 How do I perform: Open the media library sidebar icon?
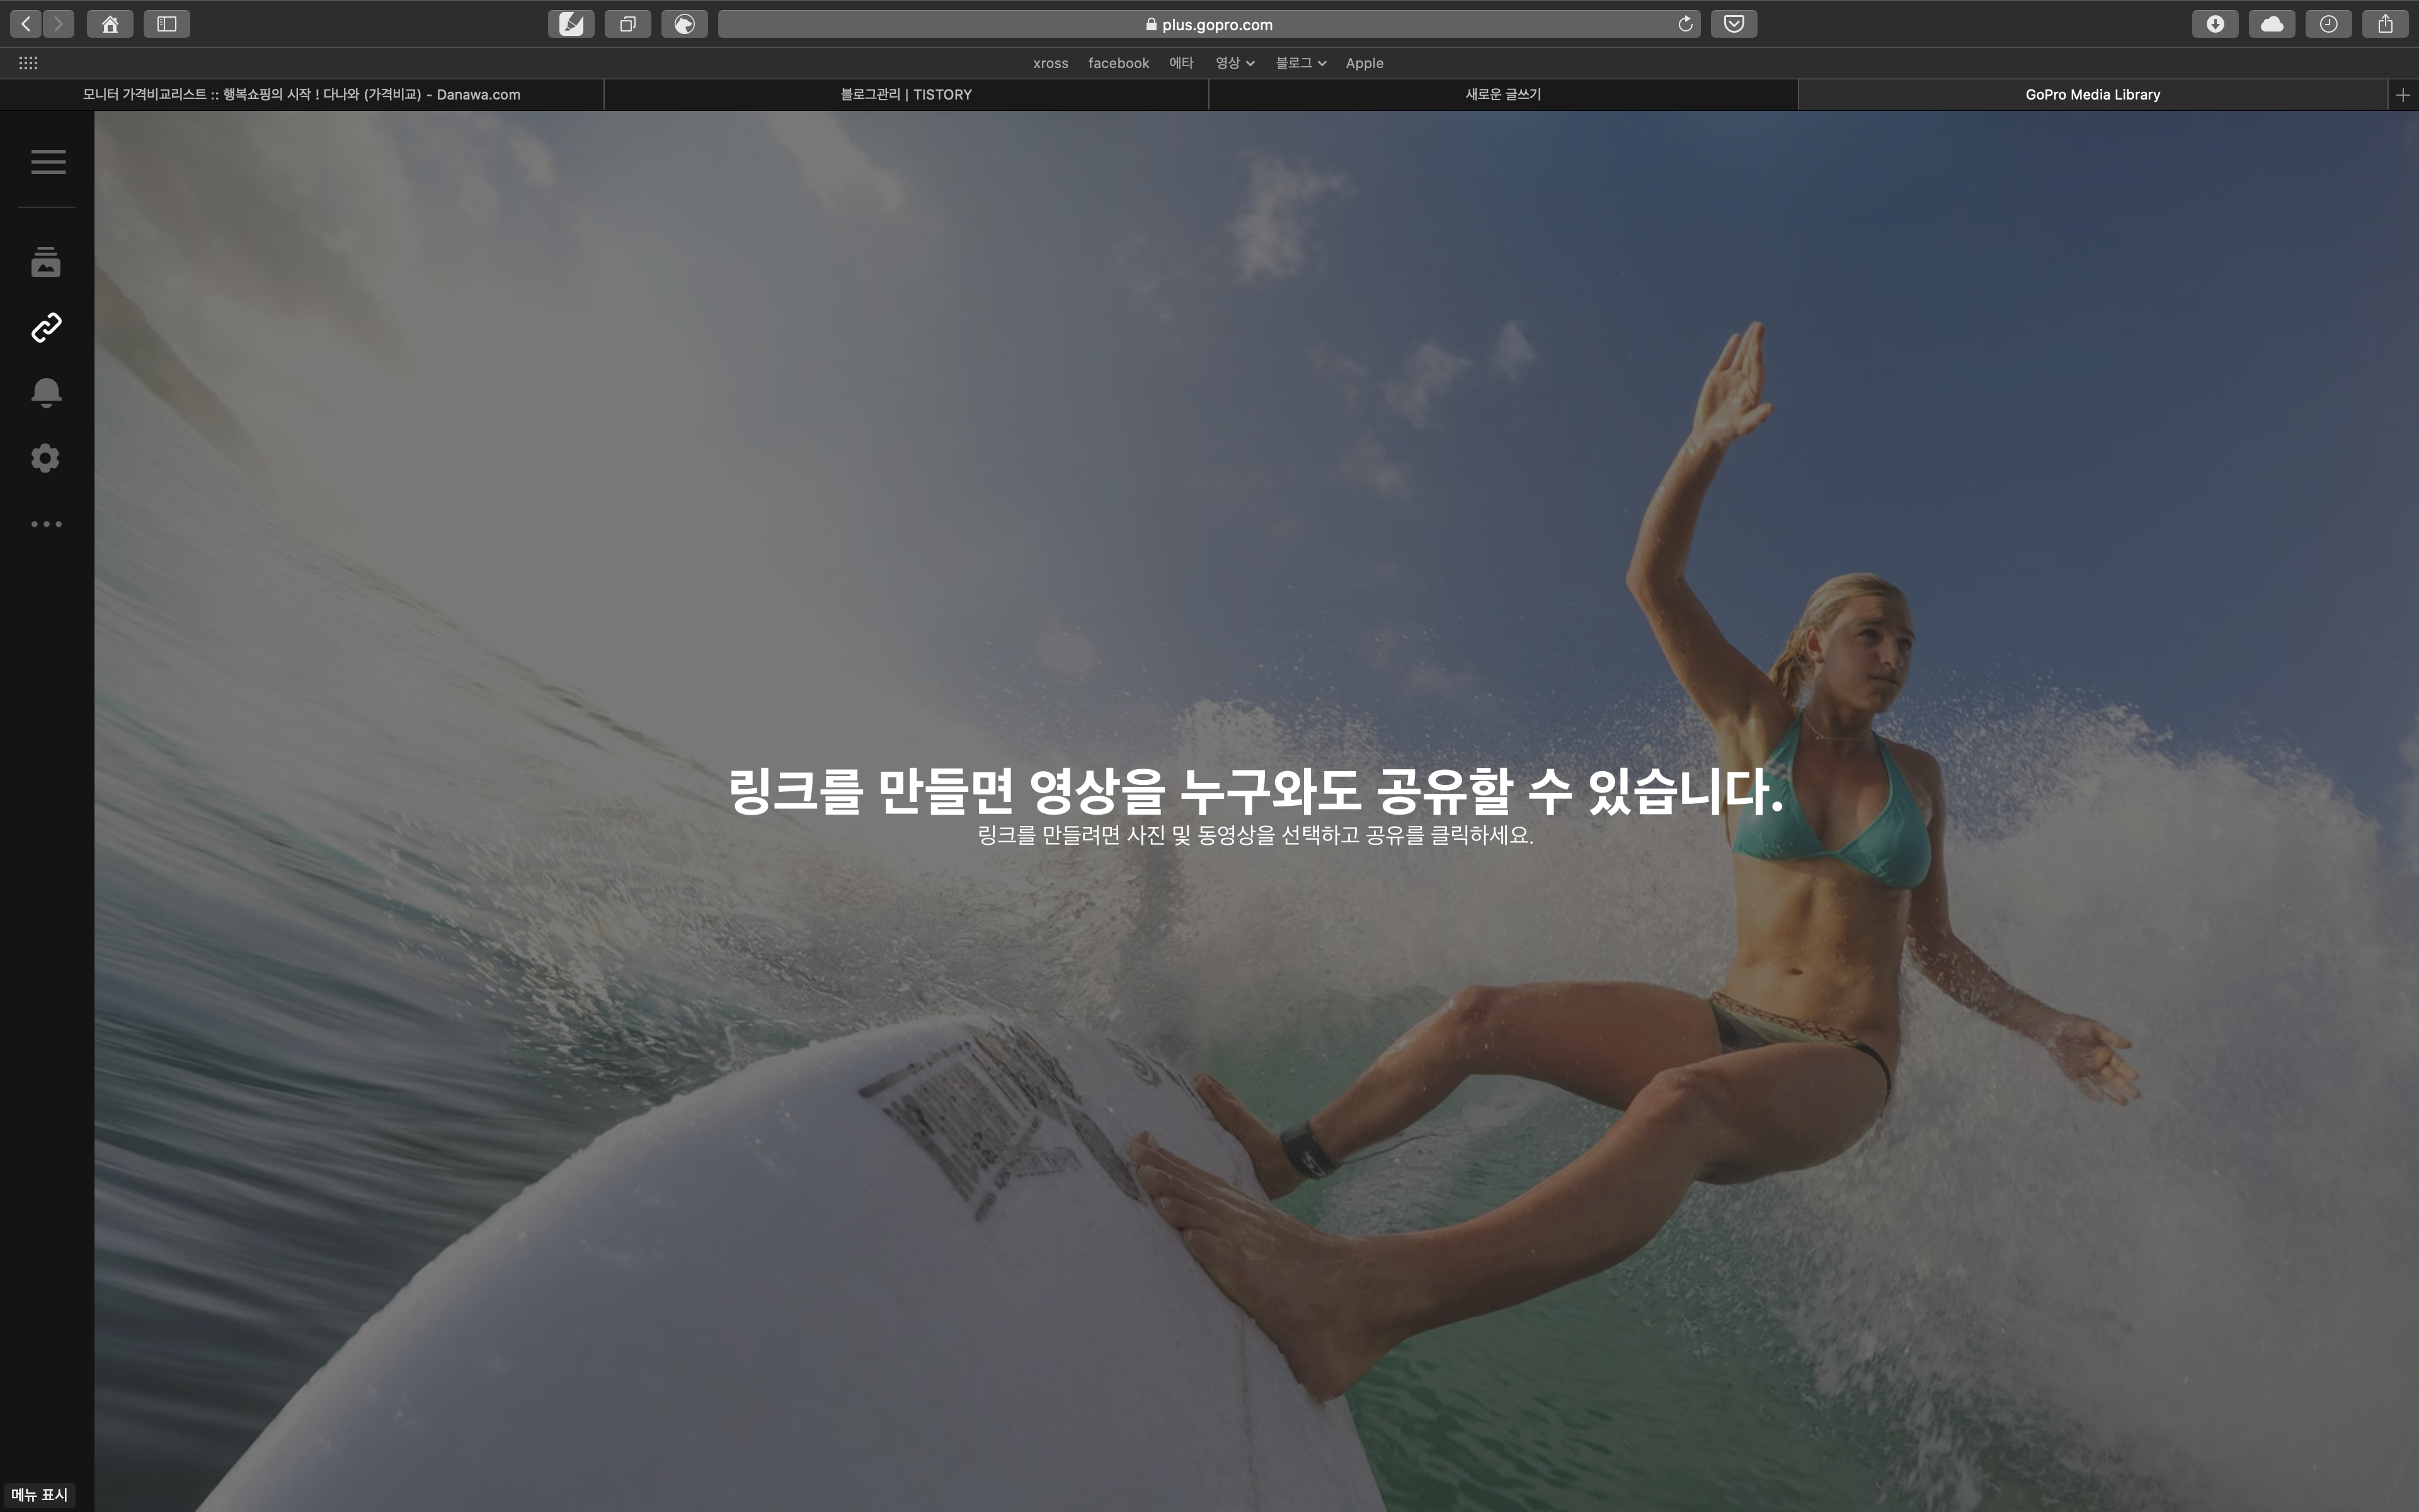[46, 262]
